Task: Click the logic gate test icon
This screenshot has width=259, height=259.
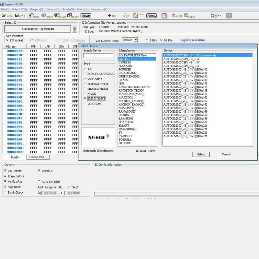Action: pyautogui.click(x=216, y=16)
